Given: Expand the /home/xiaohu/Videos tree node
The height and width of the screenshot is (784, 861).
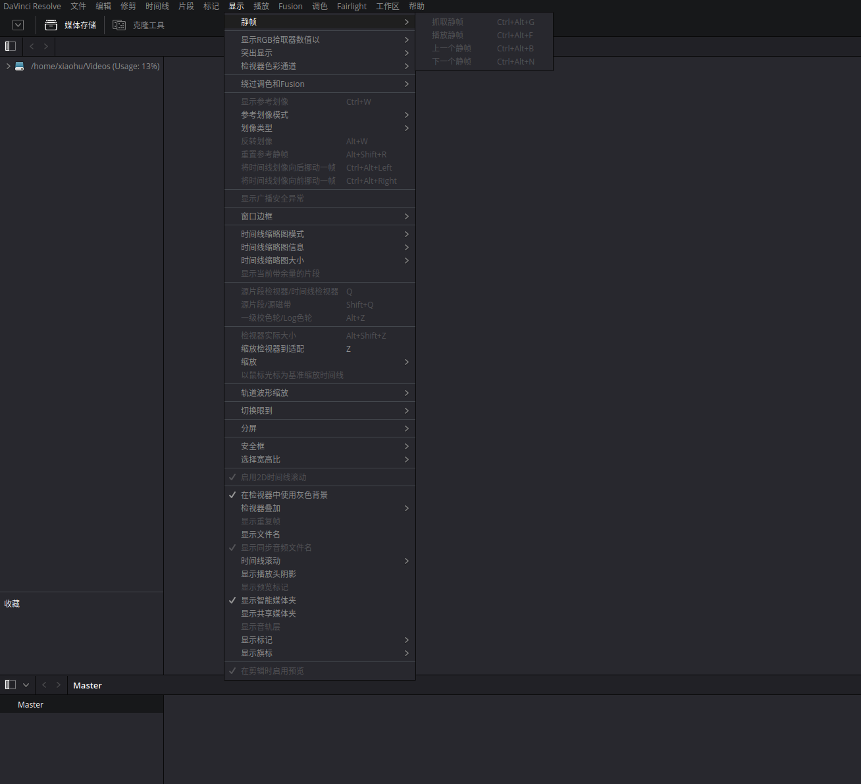Looking at the screenshot, I should tap(8, 67).
